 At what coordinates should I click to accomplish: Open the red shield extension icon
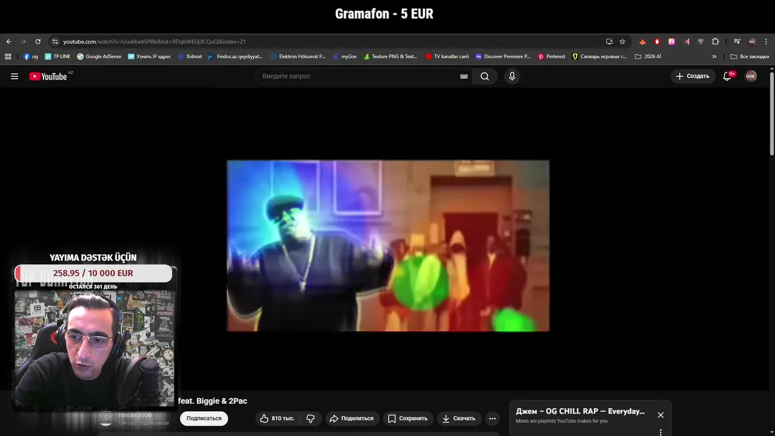click(x=657, y=42)
